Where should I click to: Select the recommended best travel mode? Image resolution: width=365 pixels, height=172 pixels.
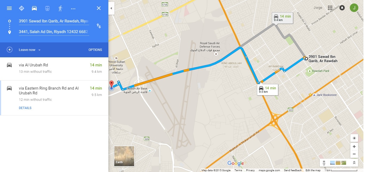pos(22,8)
